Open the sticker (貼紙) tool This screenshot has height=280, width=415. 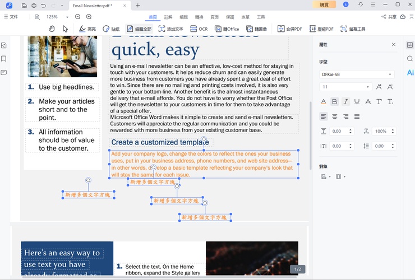(x=111, y=29)
